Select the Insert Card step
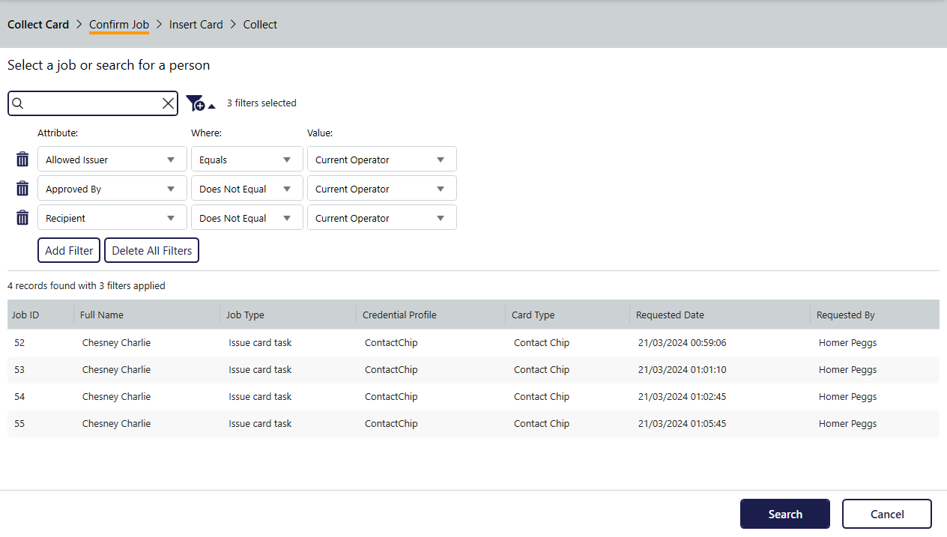The image size is (947, 537). click(x=196, y=24)
